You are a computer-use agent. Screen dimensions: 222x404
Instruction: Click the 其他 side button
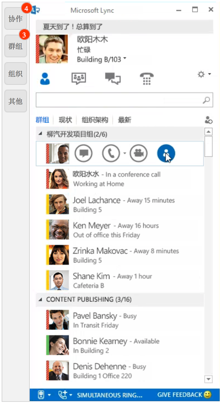pos(16,101)
